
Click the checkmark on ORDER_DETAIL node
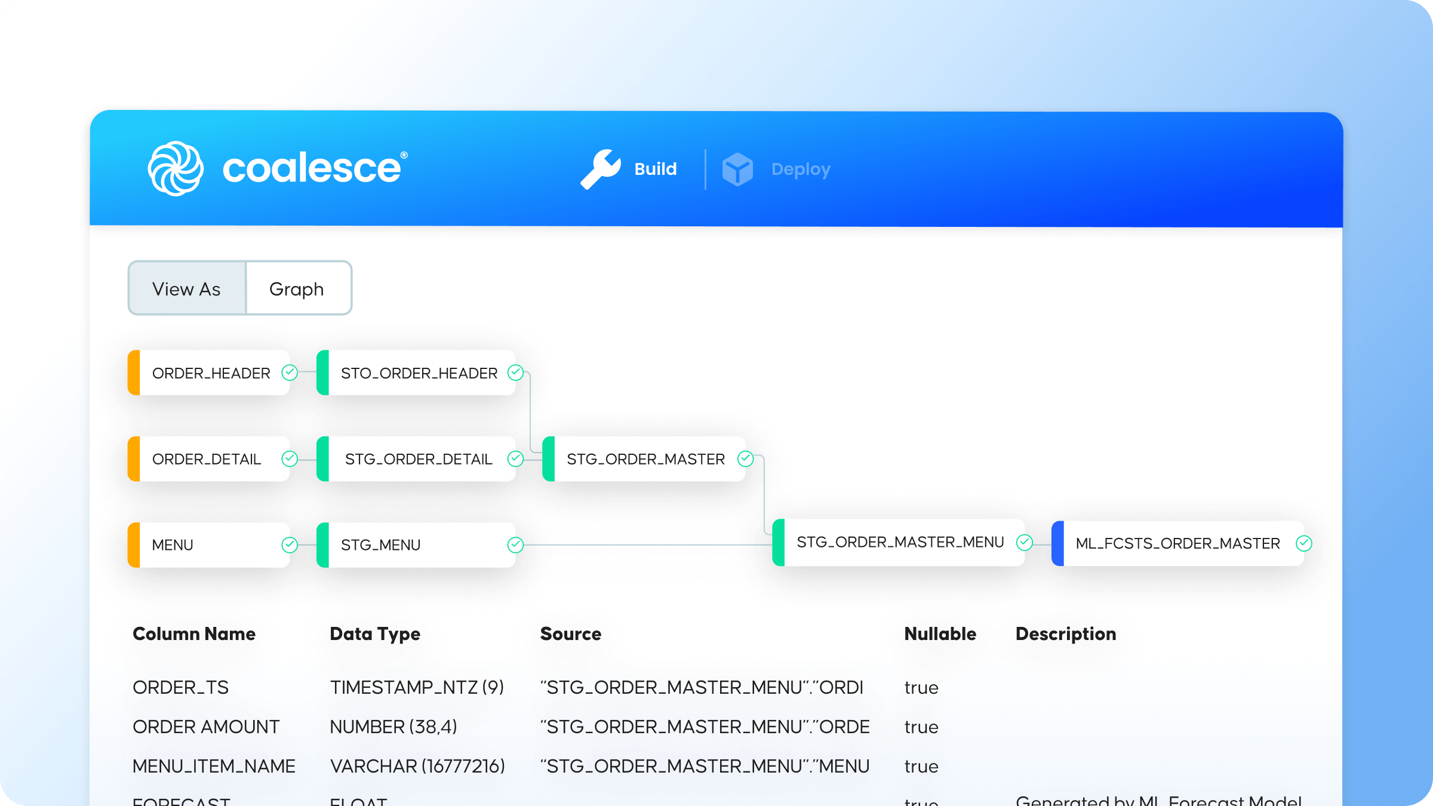coord(290,459)
